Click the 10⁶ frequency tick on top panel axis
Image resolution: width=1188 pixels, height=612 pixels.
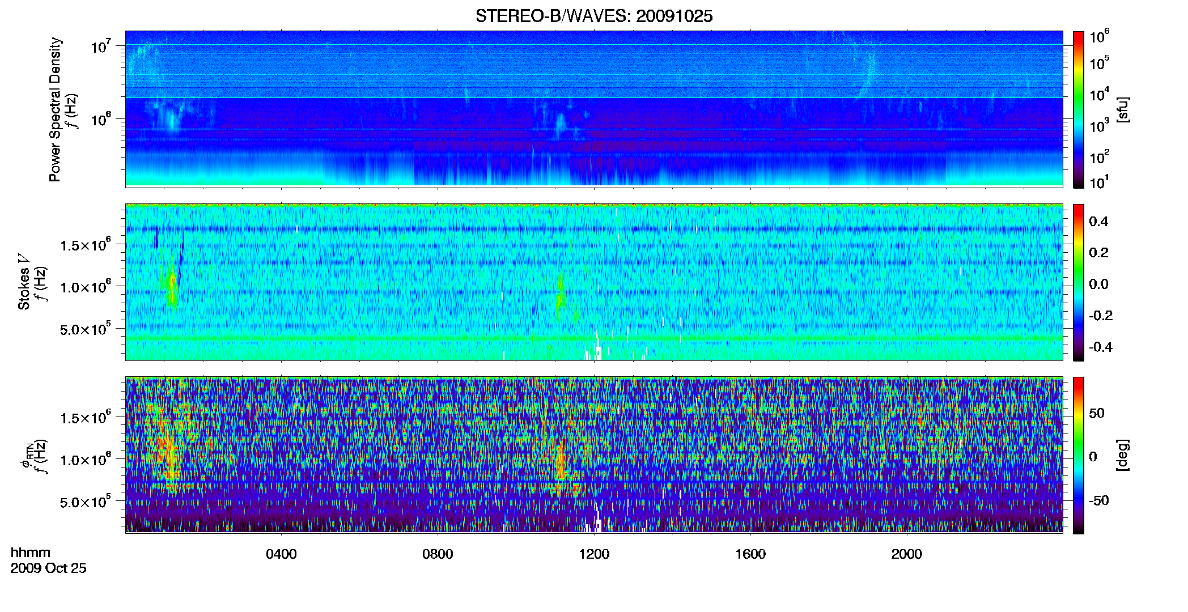coord(101,120)
